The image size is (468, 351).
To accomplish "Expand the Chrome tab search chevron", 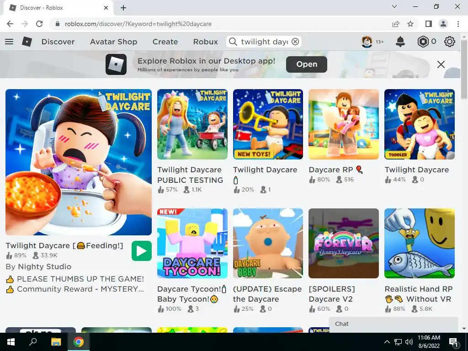I will coord(394,6).
